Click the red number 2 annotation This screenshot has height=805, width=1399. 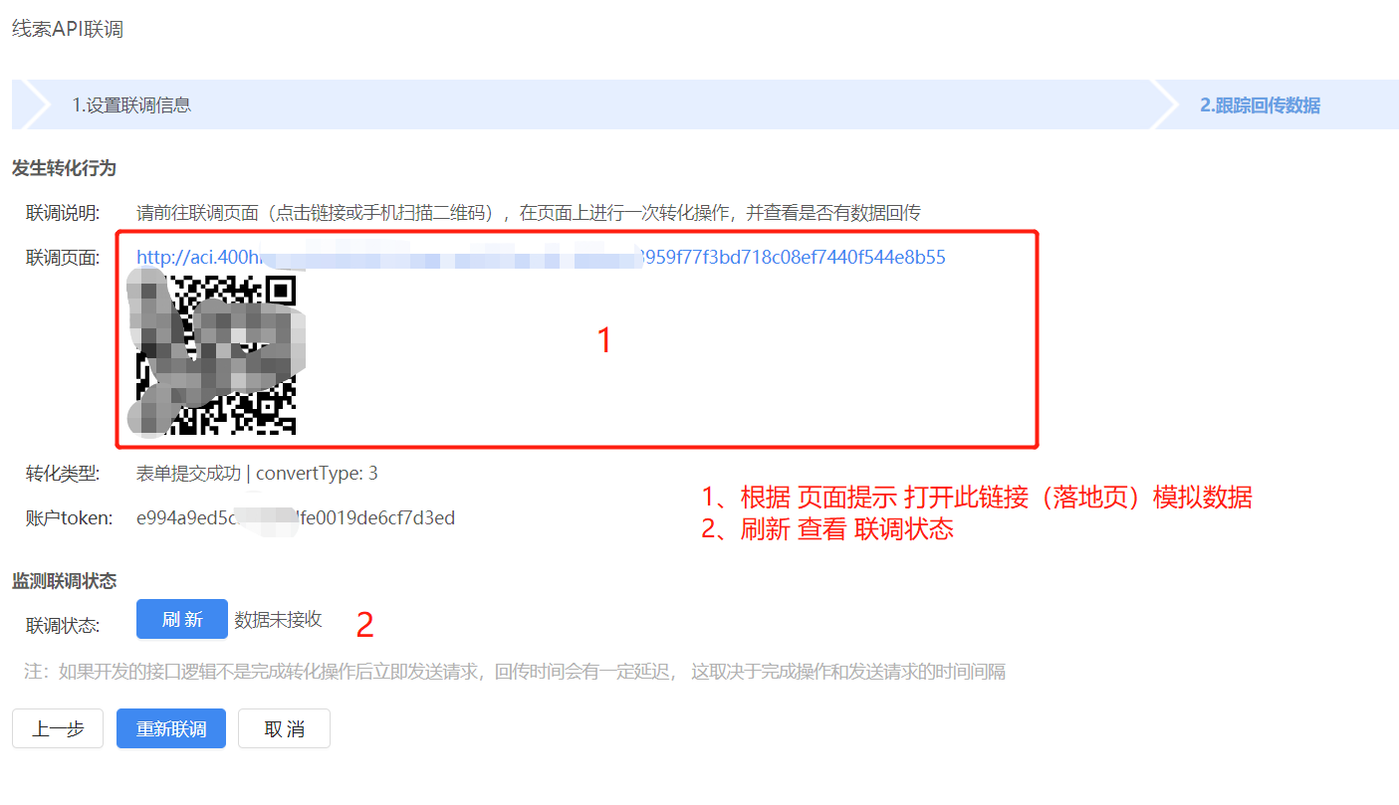pos(364,625)
